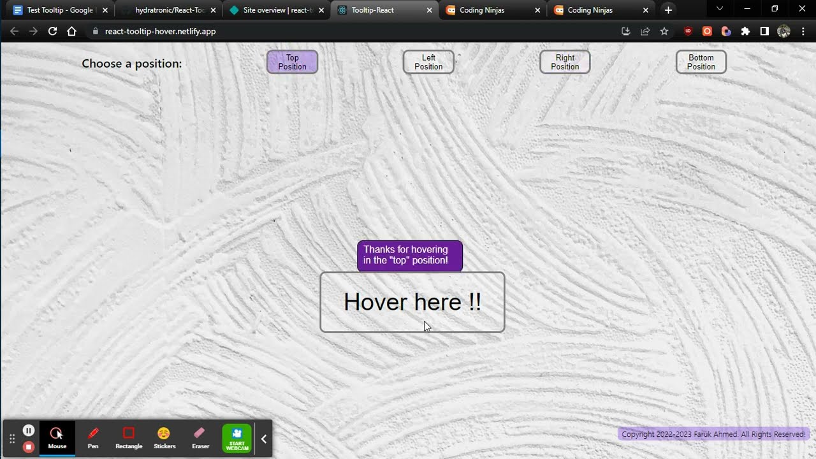Click the purple tooltip message
Screen dimensions: 816x459
tap(410, 256)
